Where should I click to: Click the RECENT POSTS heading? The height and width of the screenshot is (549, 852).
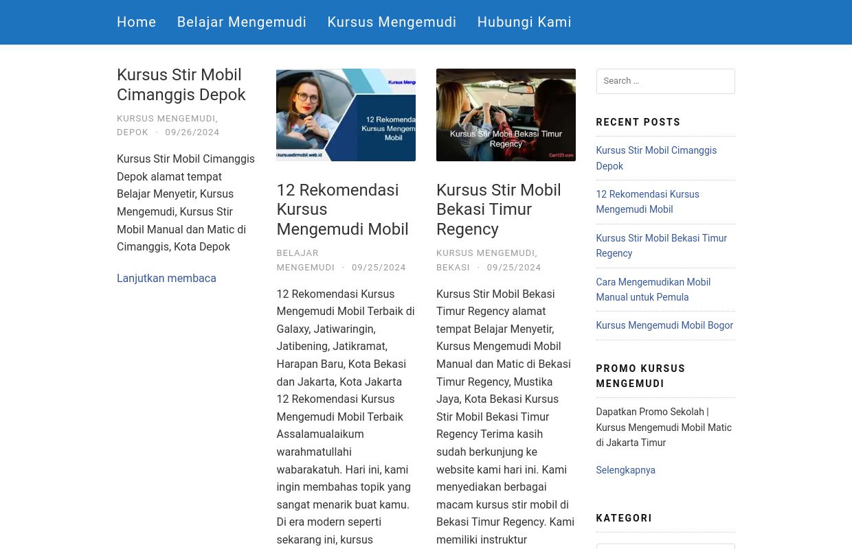point(638,122)
